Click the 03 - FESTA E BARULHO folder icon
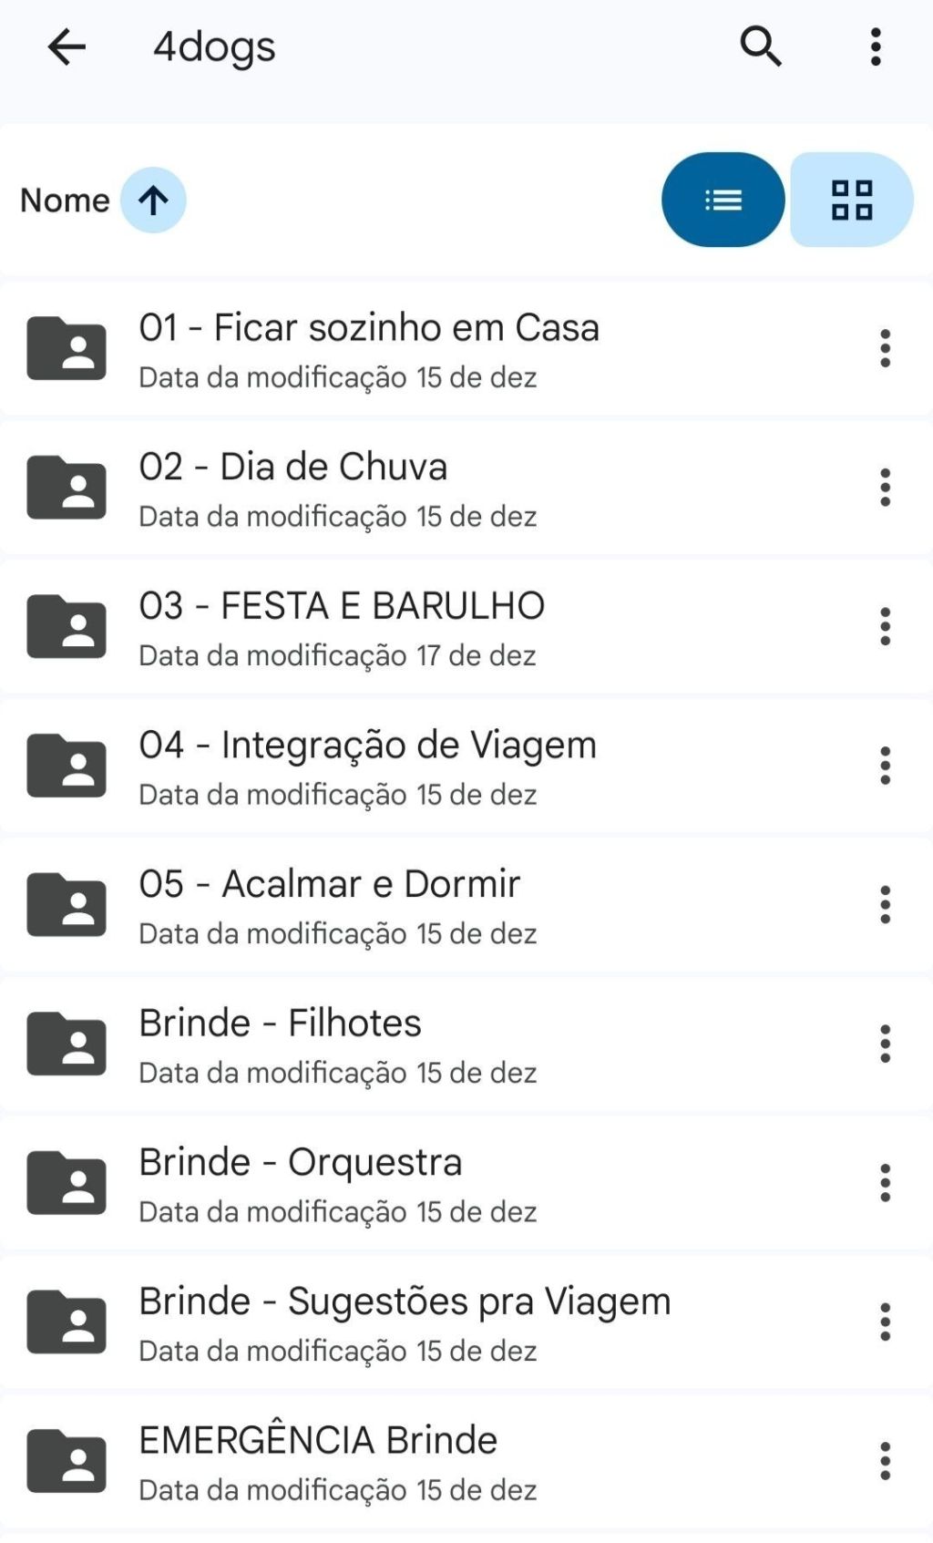The image size is (933, 1543). 67,627
